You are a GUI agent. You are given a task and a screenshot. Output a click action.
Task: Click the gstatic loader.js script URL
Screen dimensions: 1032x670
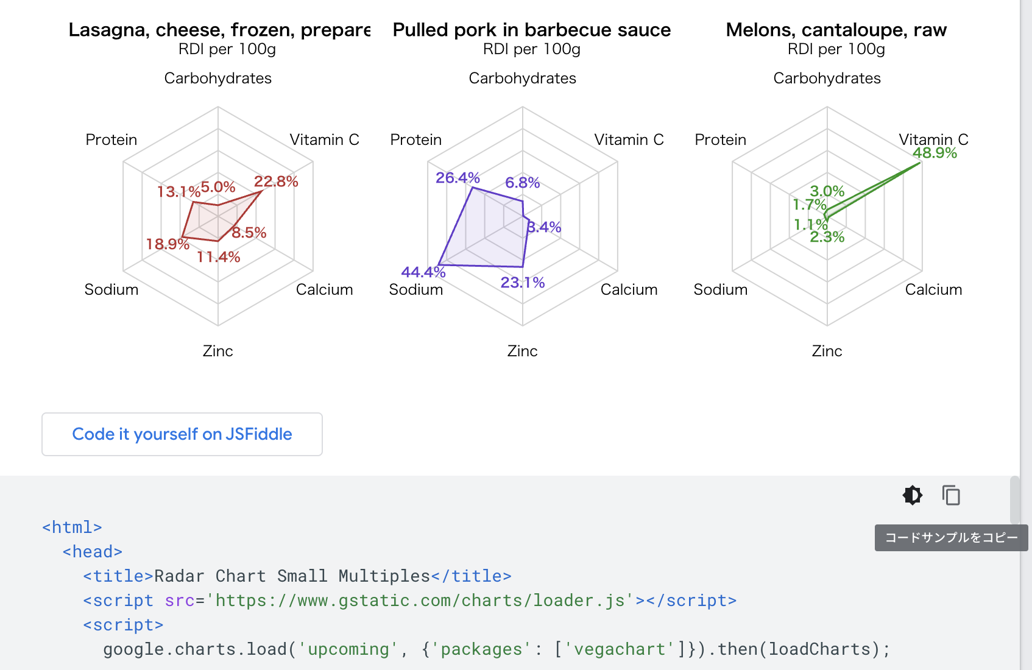pyautogui.click(x=417, y=600)
